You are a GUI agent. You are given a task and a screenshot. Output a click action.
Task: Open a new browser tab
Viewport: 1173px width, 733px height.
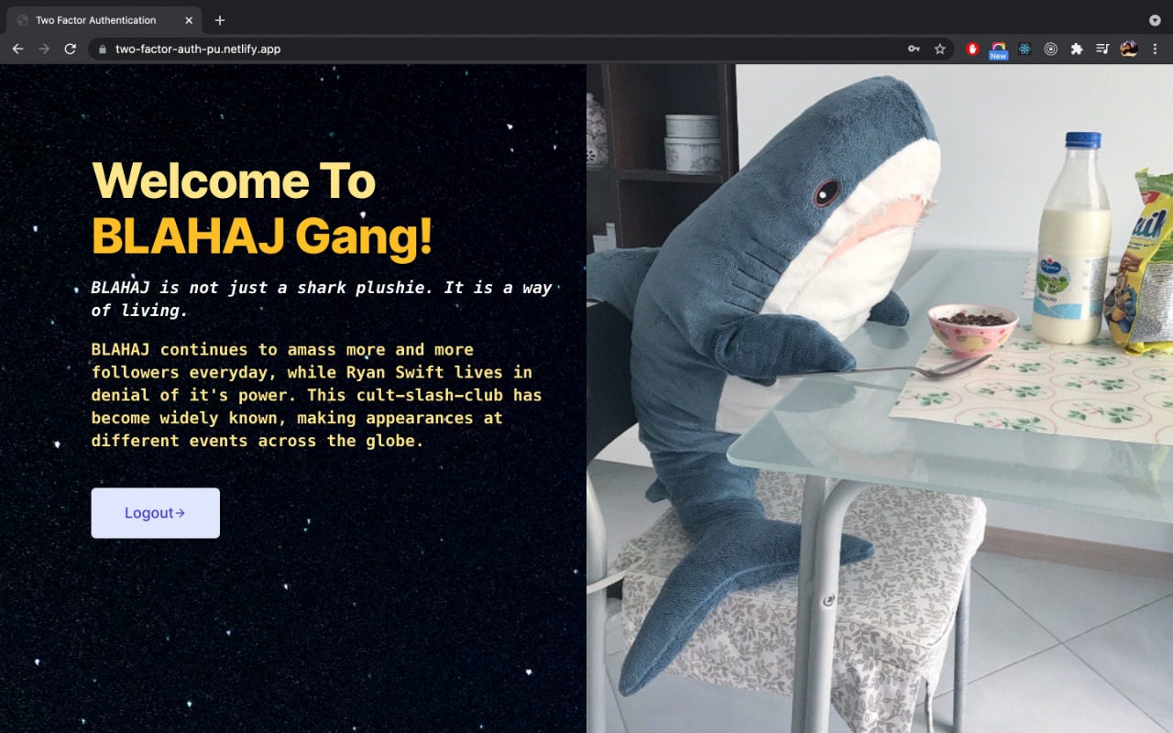[220, 20]
